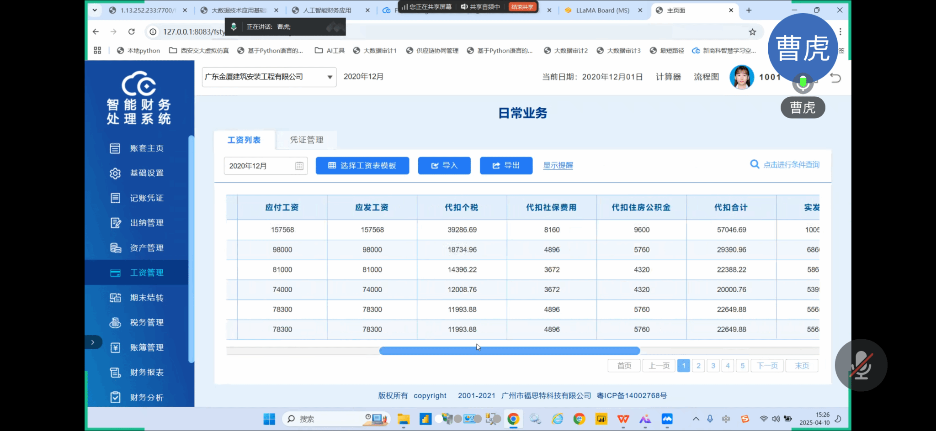Click the 账套主页 sidebar icon
This screenshot has width=936, height=431.
pos(115,148)
